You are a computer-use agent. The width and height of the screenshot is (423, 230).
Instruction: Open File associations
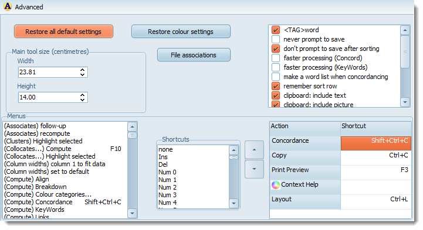click(194, 55)
